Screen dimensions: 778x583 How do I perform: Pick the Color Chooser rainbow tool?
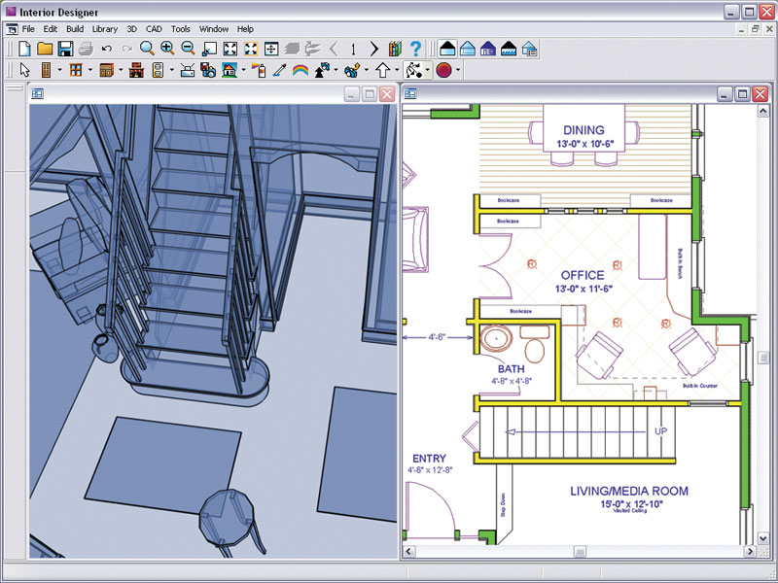(x=300, y=70)
